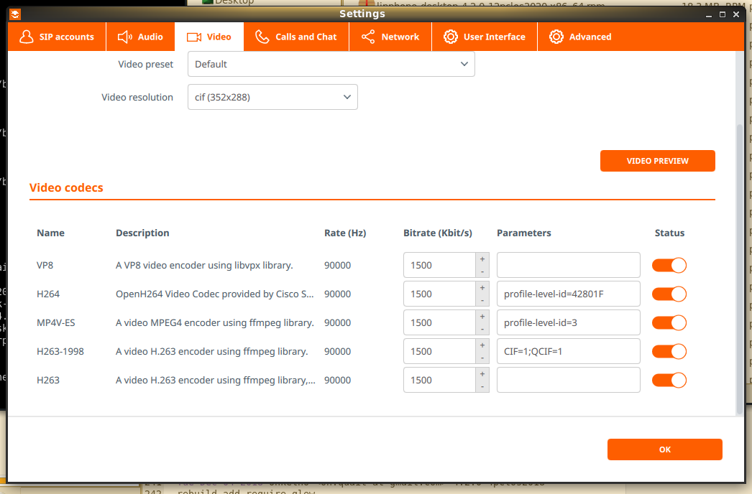Click the MP4V-ES parameters text field
The image size is (752, 494).
568,322
